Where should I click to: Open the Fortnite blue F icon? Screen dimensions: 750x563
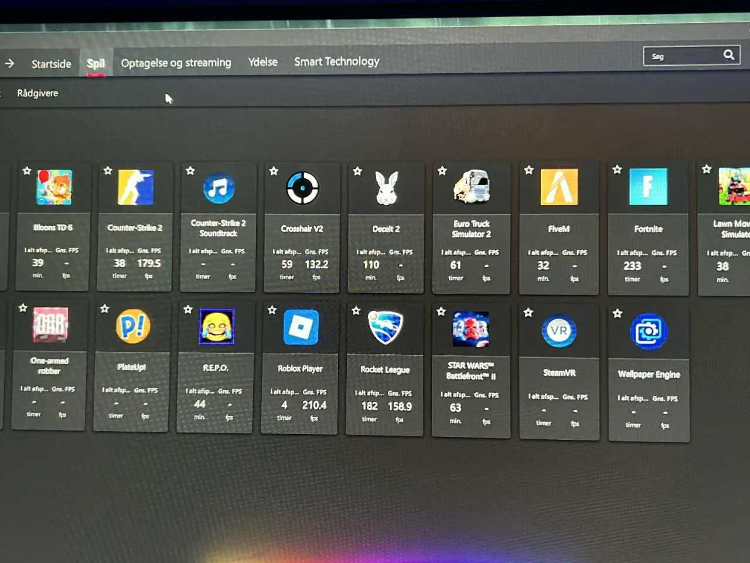(x=648, y=186)
